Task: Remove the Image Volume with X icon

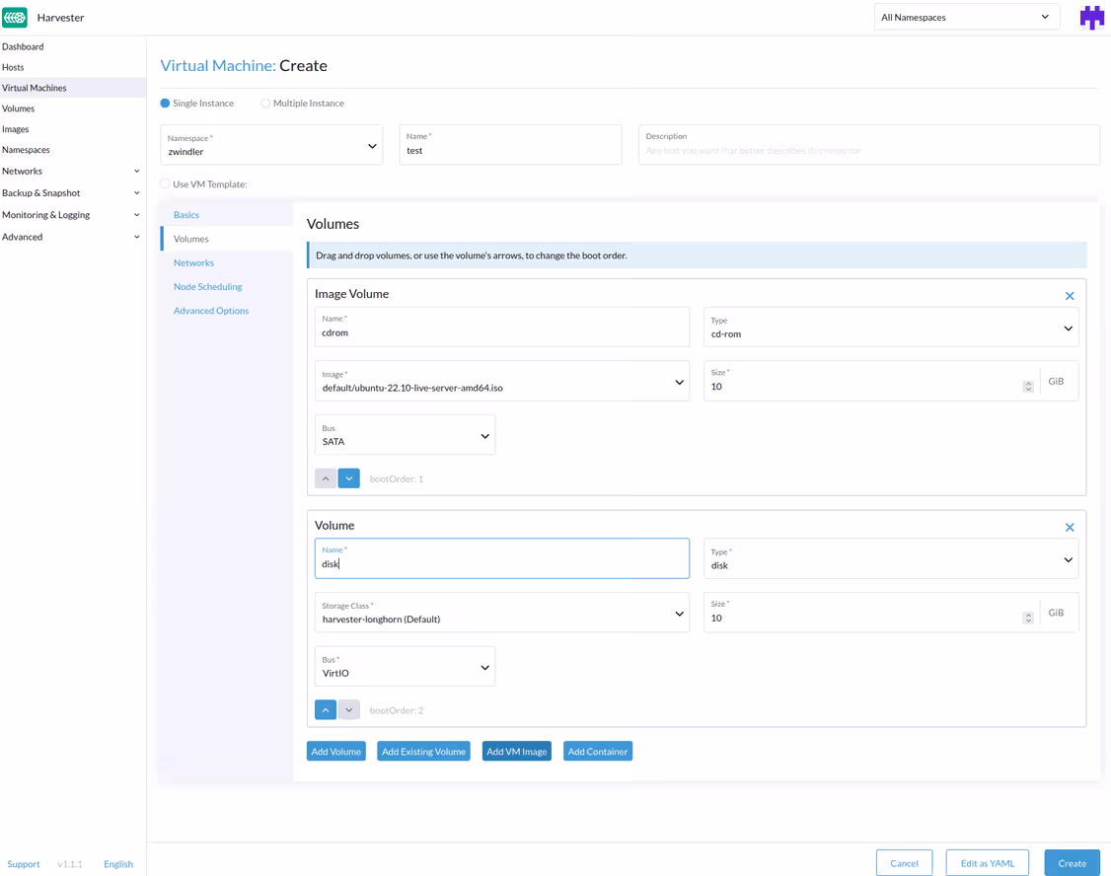Action: [x=1070, y=296]
